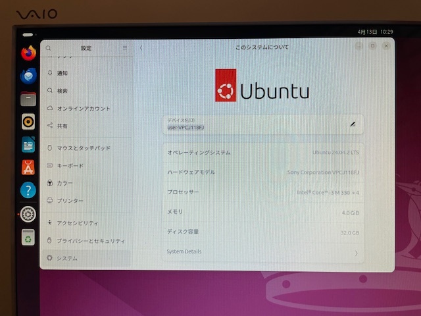Viewport: 421px width, 316px height.
Task: Open the hamburger menu in Settings header
Action: click(125, 48)
